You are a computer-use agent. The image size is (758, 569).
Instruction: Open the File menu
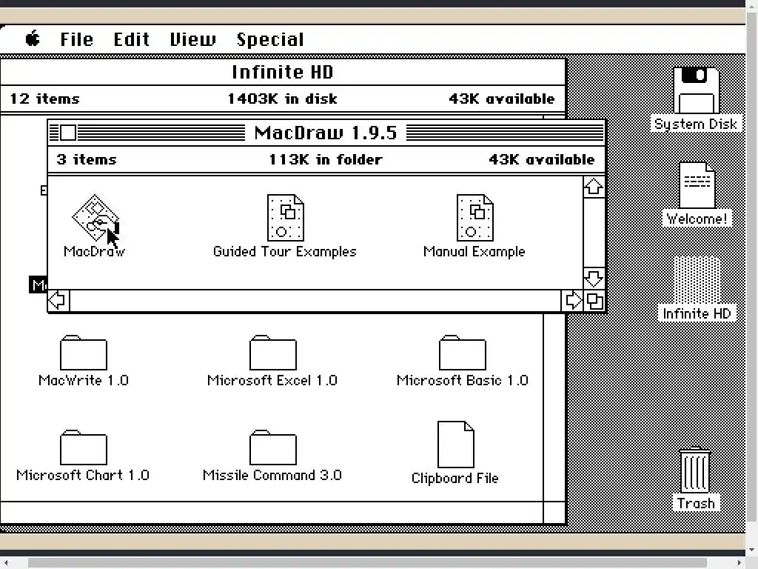pos(76,39)
